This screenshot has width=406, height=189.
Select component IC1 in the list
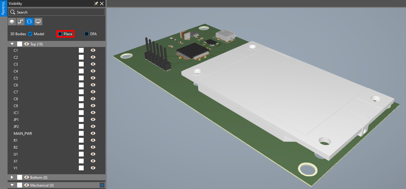coord(15,113)
